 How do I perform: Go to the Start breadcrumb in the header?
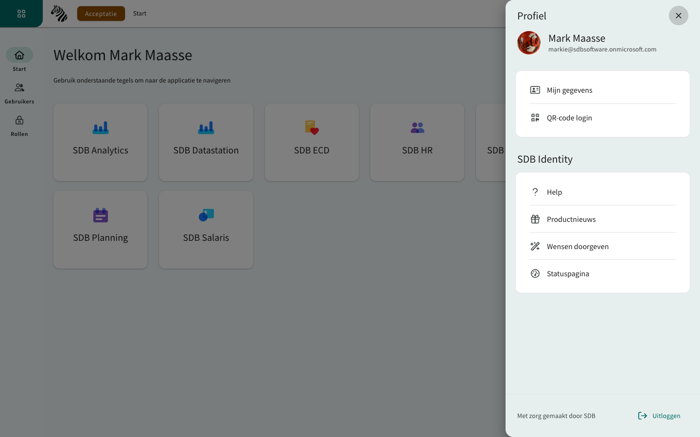pyautogui.click(x=140, y=14)
